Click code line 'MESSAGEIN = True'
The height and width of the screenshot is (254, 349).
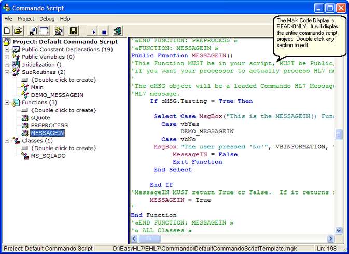coord(180,200)
